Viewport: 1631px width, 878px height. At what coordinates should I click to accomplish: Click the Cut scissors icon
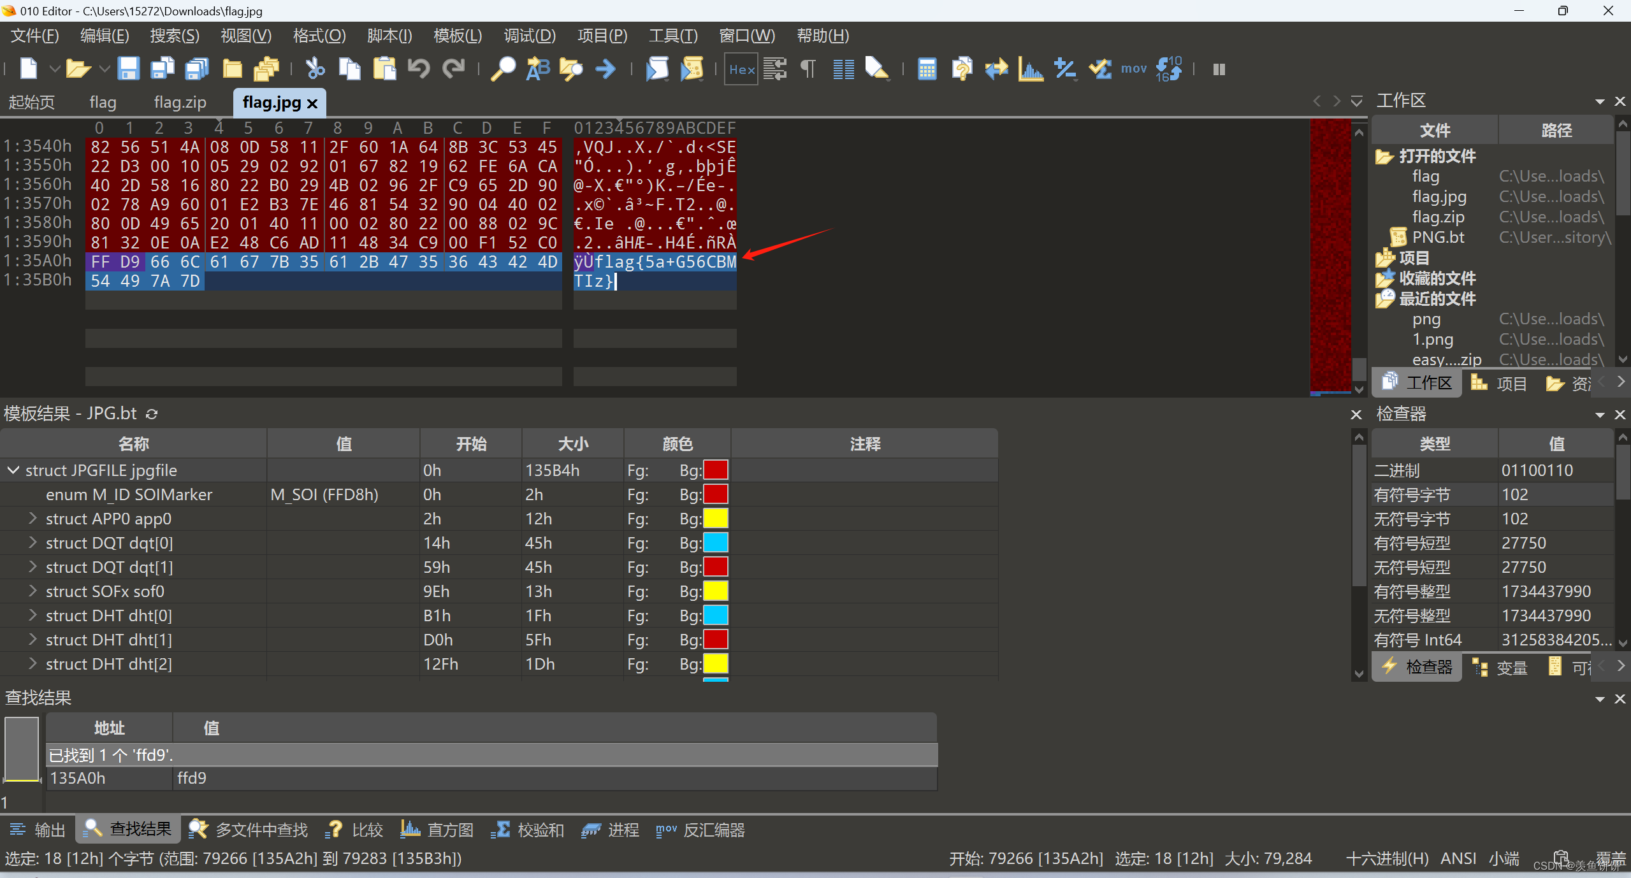click(315, 68)
